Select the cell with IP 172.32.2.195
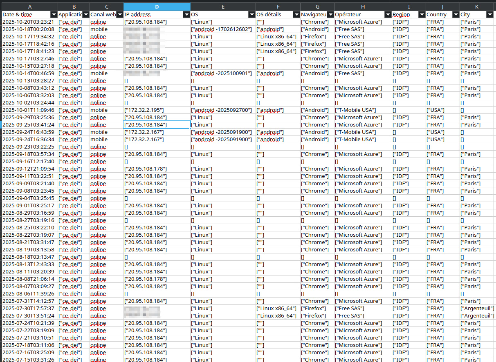 click(x=144, y=110)
